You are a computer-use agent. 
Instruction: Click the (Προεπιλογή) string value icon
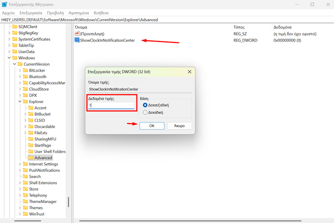pos(77,33)
